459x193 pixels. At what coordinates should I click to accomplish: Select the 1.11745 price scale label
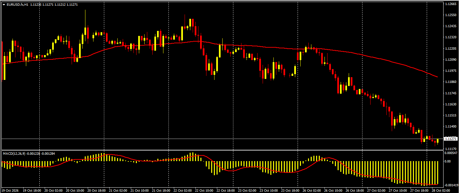coord(450,93)
